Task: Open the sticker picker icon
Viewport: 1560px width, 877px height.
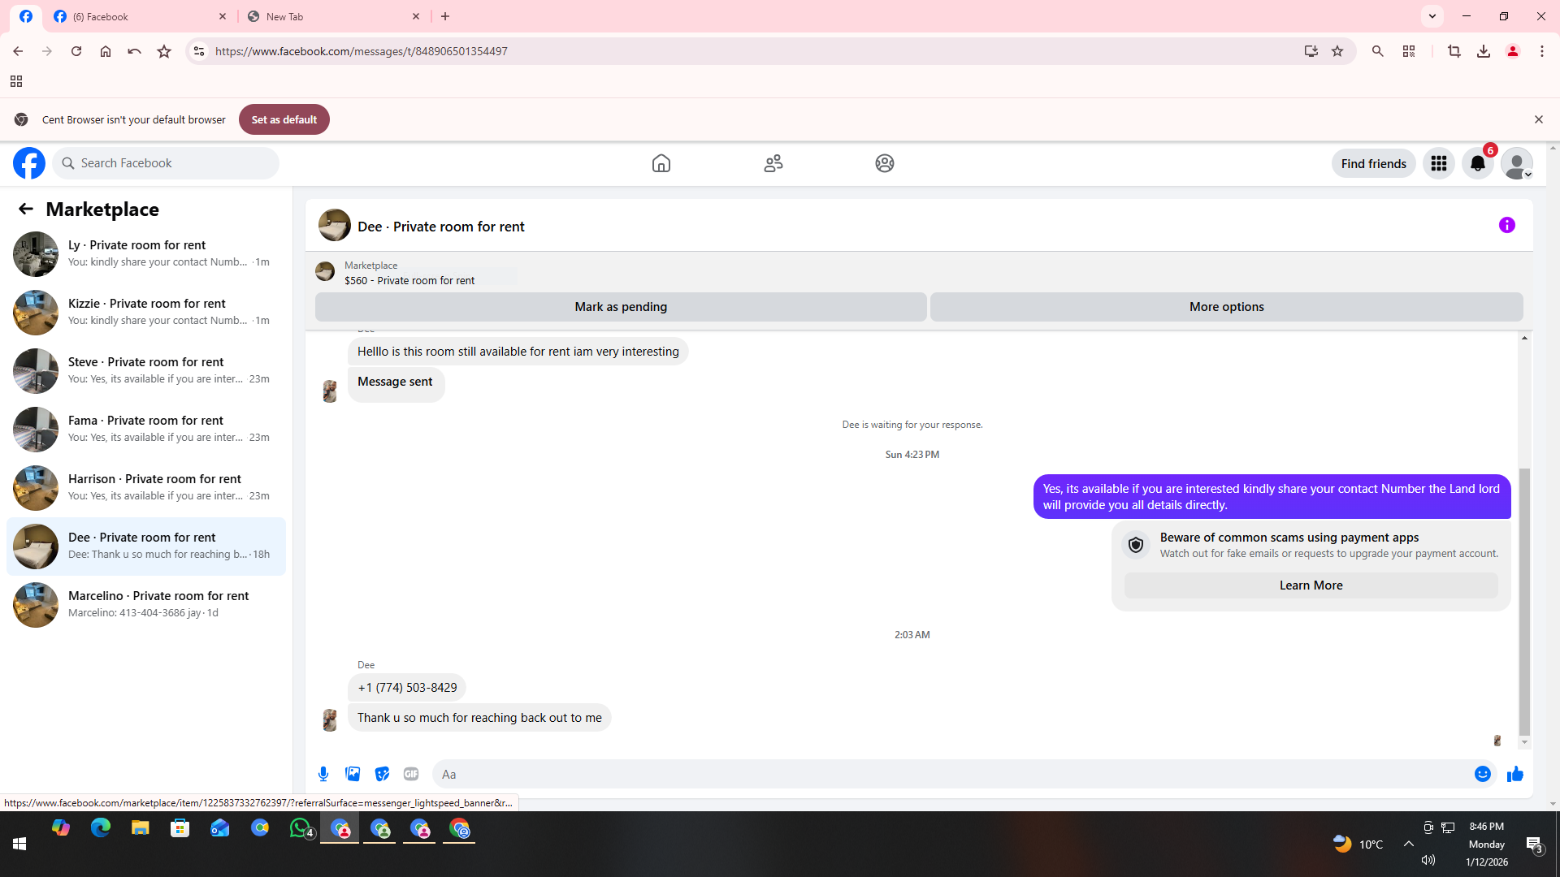Action: coord(382,774)
